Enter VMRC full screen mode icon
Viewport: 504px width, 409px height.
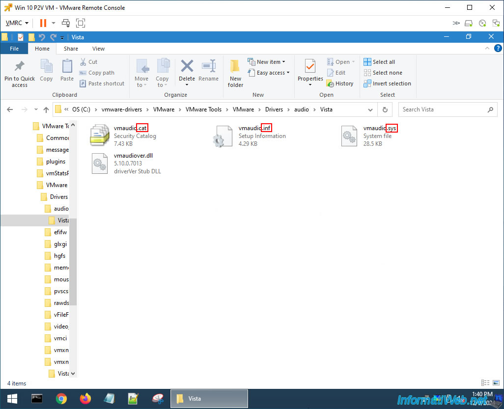click(x=81, y=23)
